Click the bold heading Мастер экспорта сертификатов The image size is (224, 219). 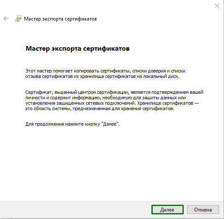(78, 49)
